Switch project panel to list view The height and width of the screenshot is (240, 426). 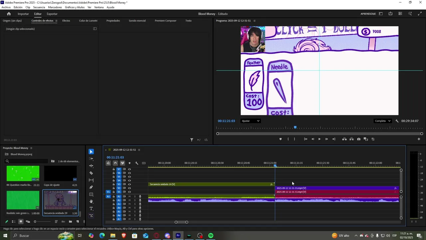pos(14,222)
